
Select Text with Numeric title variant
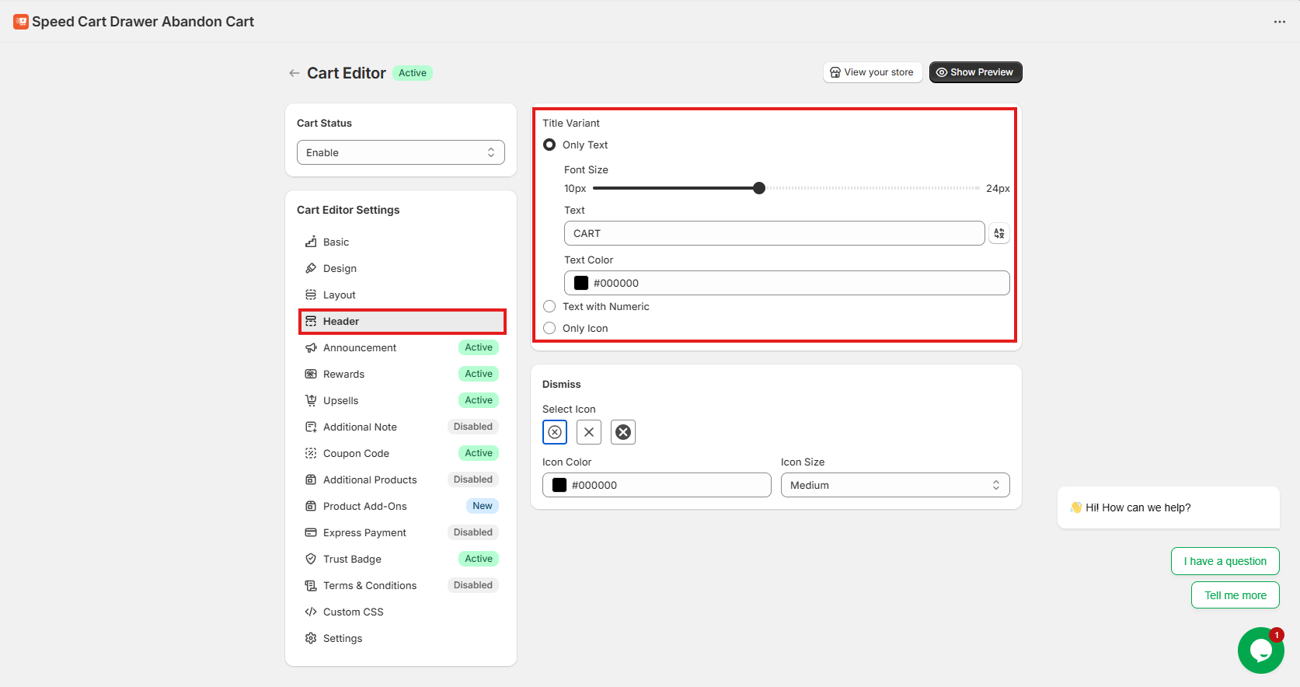point(549,306)
